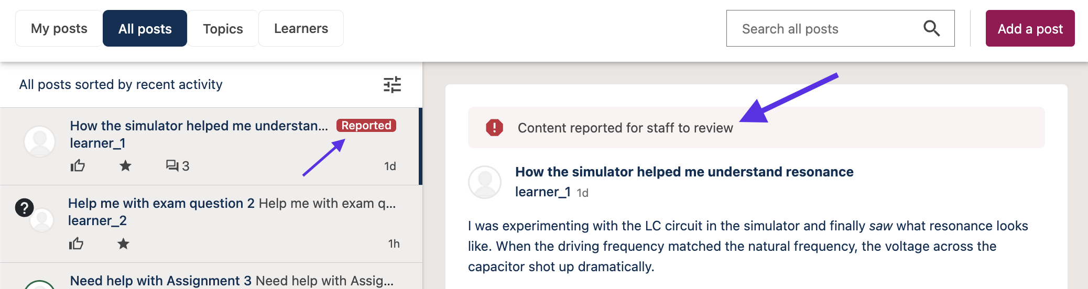
Task: Select the All posts tab
Action: click(x=145, y=29)
